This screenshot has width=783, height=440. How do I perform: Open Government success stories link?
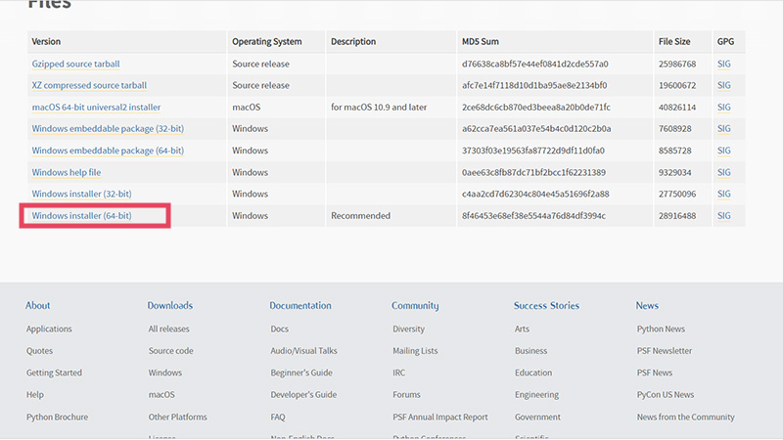click(x=537, y=418)
